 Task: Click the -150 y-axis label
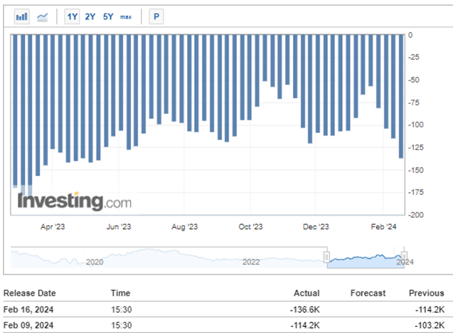[416, 170]
